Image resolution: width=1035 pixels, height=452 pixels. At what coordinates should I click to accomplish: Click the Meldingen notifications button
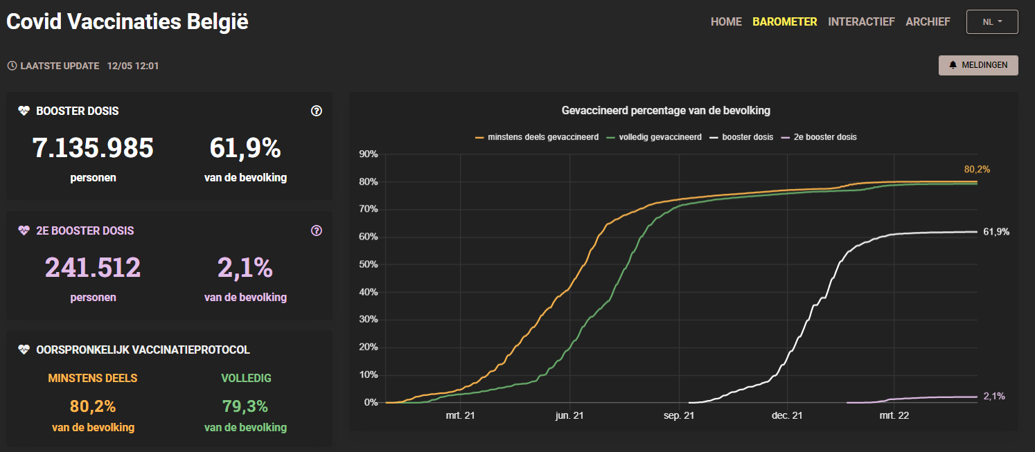(x=978, y=65)
